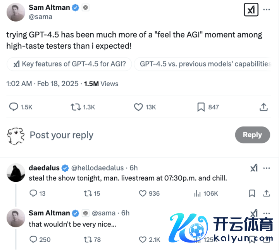The height and width of the screenshot is (251, 279).
Task: Select 'GPT-4.5 vs. previous models' capabilities' suggestion
Action: coord(205,64)
